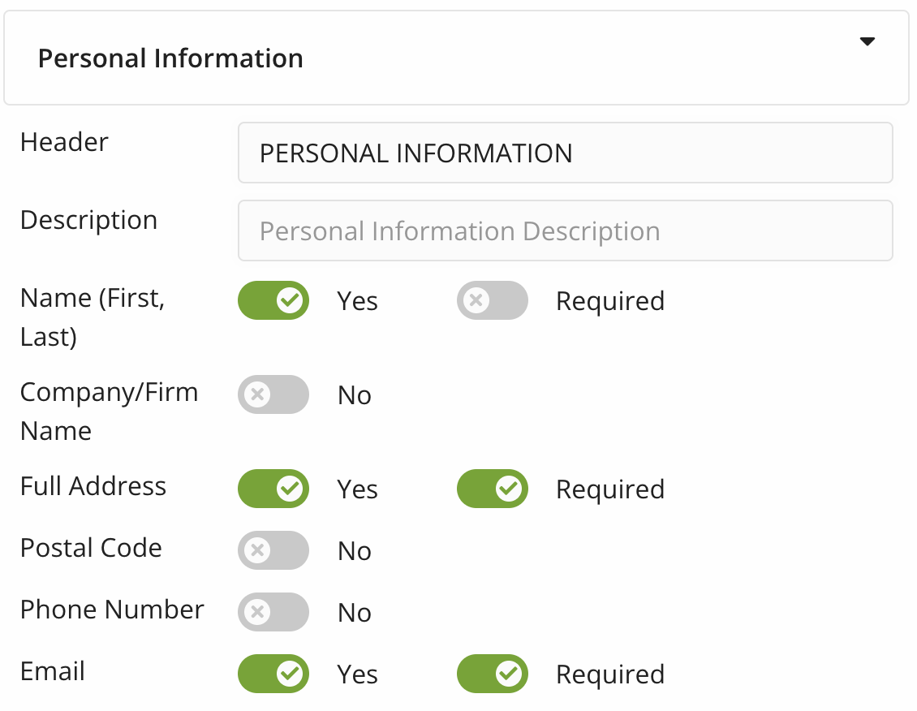
Task: Disable Required toggle for Full Address
Action: (x=493, y=489)
